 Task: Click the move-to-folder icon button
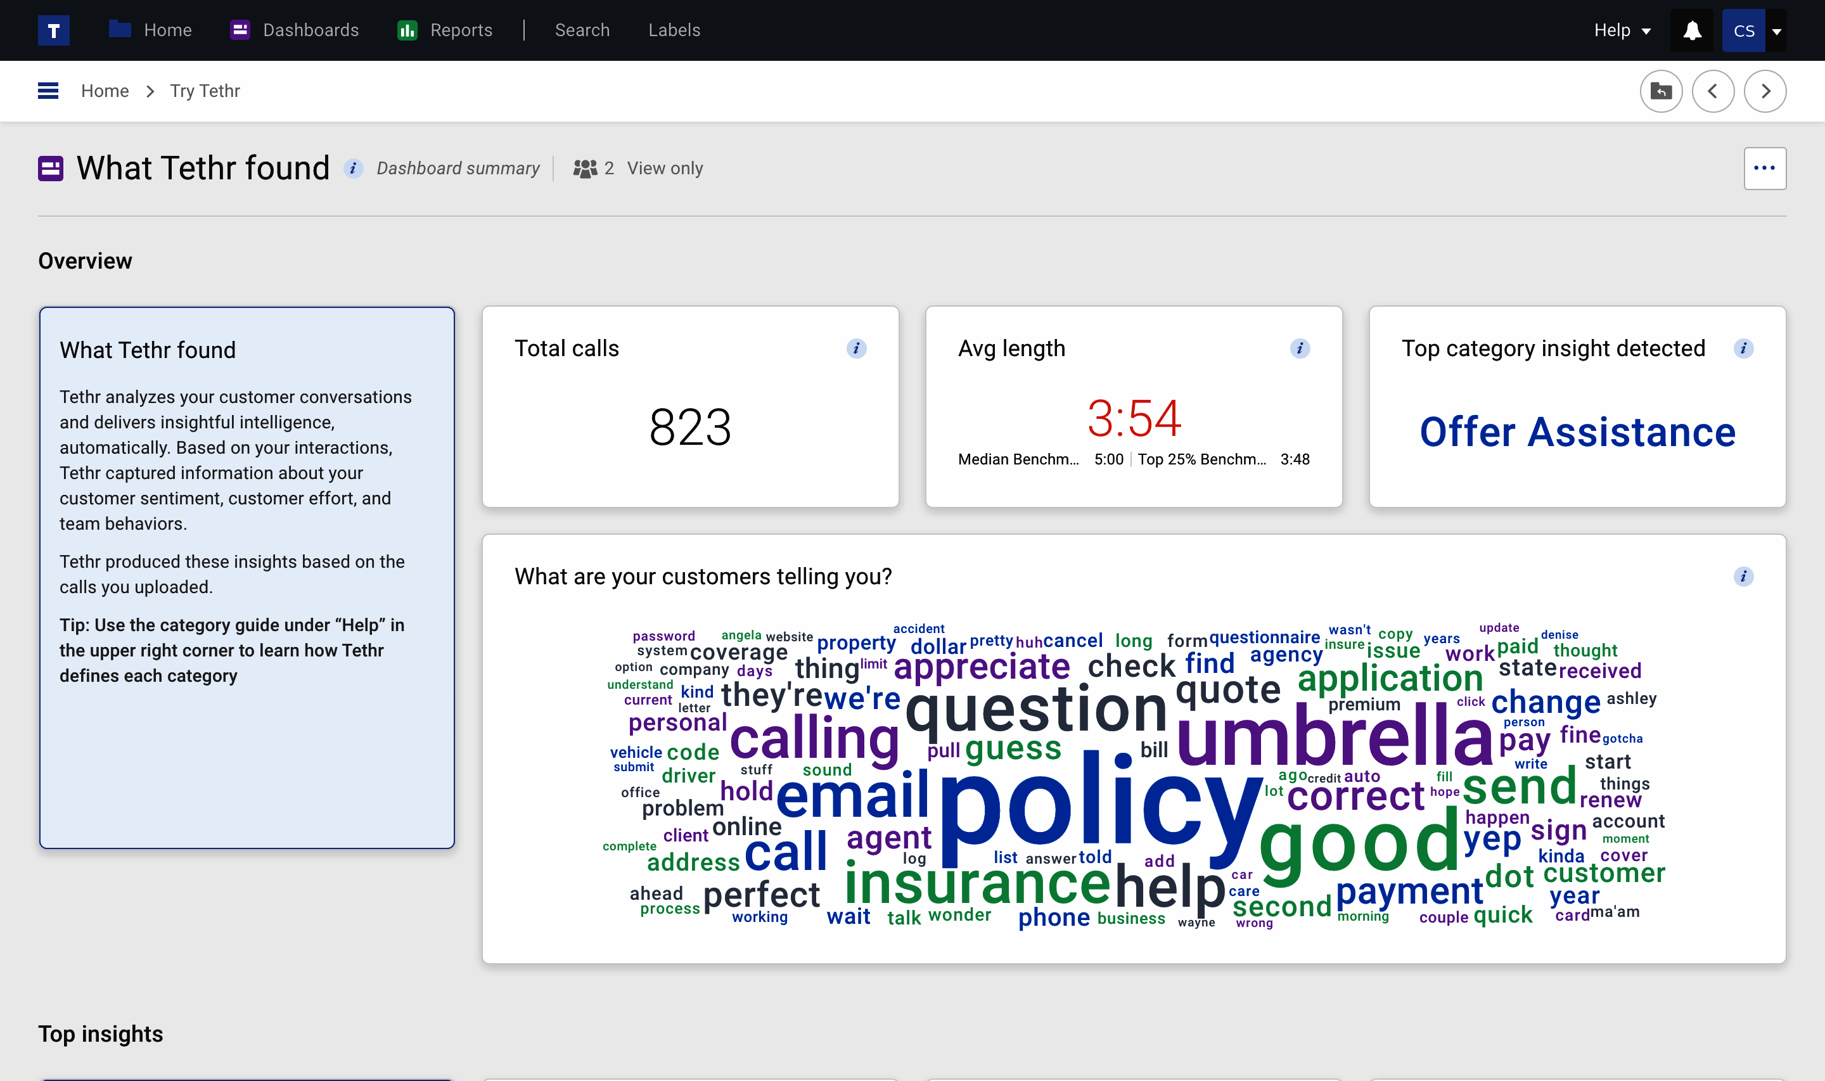(x=1660, y=91)
